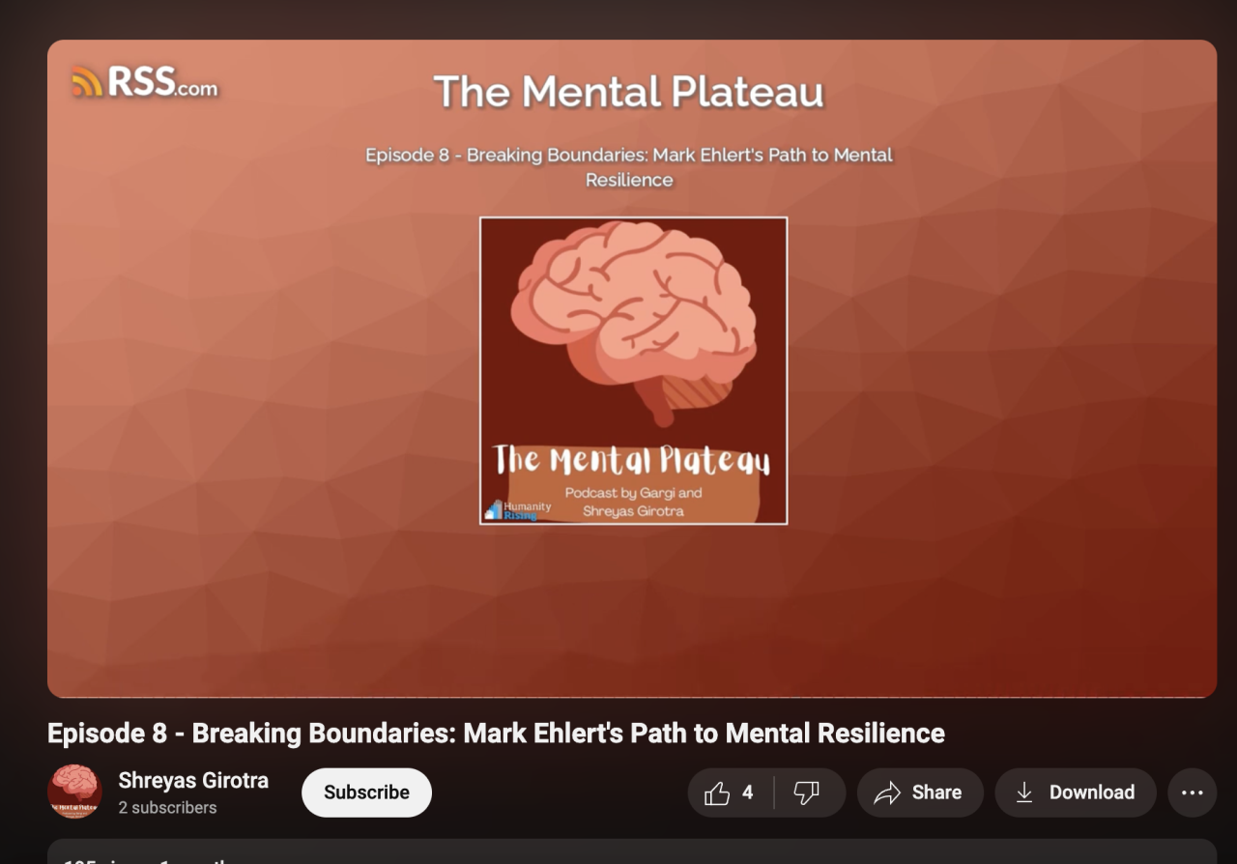
Task: Share the Episode 8 video
Action: [920, 793]
